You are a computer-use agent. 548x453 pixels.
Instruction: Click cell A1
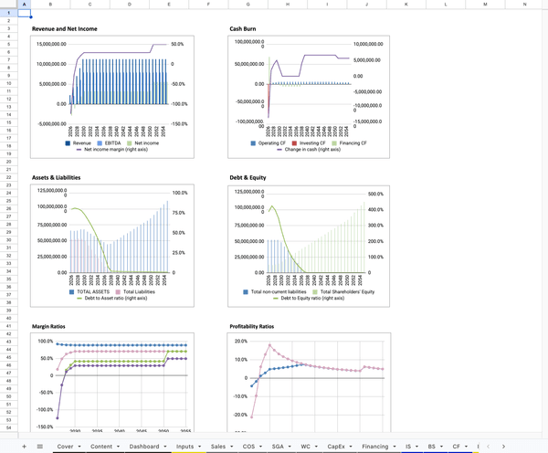coord(24,14)
